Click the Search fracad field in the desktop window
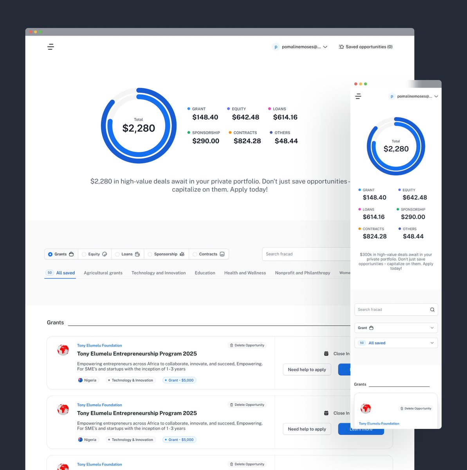467x470 pixels. (x=306, y=254)
